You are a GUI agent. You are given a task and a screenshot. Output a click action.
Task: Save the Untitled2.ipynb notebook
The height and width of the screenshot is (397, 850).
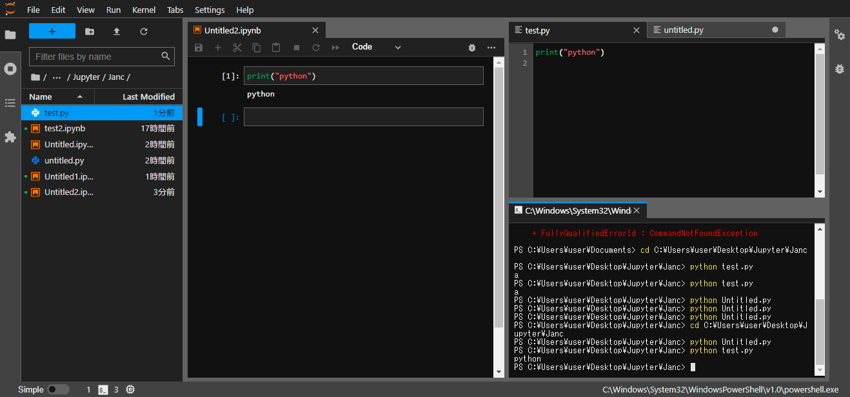point(198,47)
